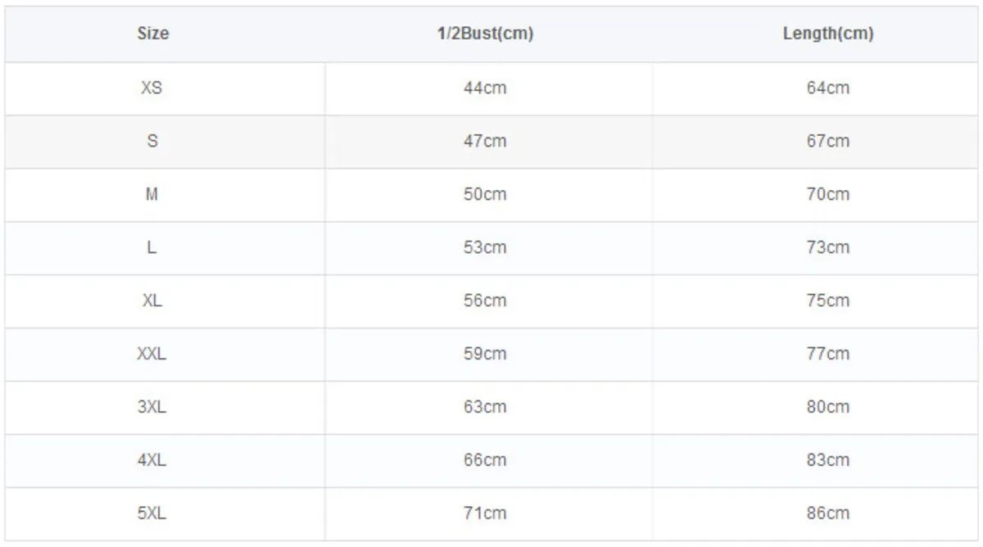Click the 80cm length value

click(827, 408)
